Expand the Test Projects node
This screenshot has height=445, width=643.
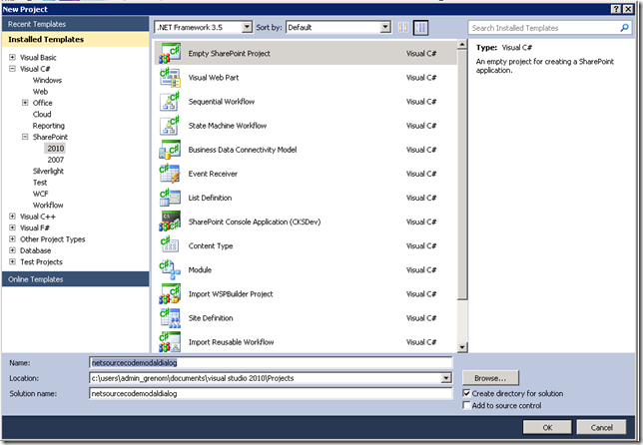[x=12, y=261]
